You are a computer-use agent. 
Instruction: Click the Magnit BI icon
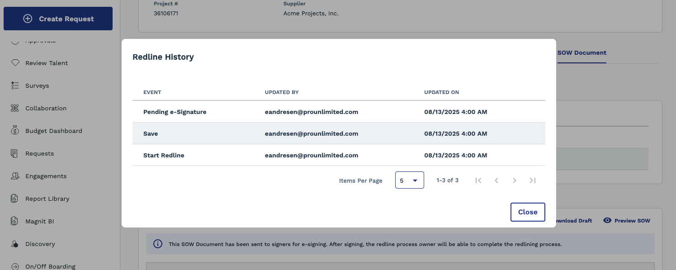point(15,221)
